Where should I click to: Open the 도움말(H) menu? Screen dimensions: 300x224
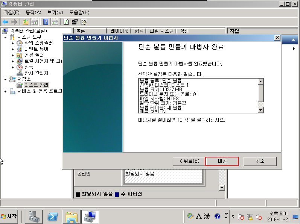(79, 13)
